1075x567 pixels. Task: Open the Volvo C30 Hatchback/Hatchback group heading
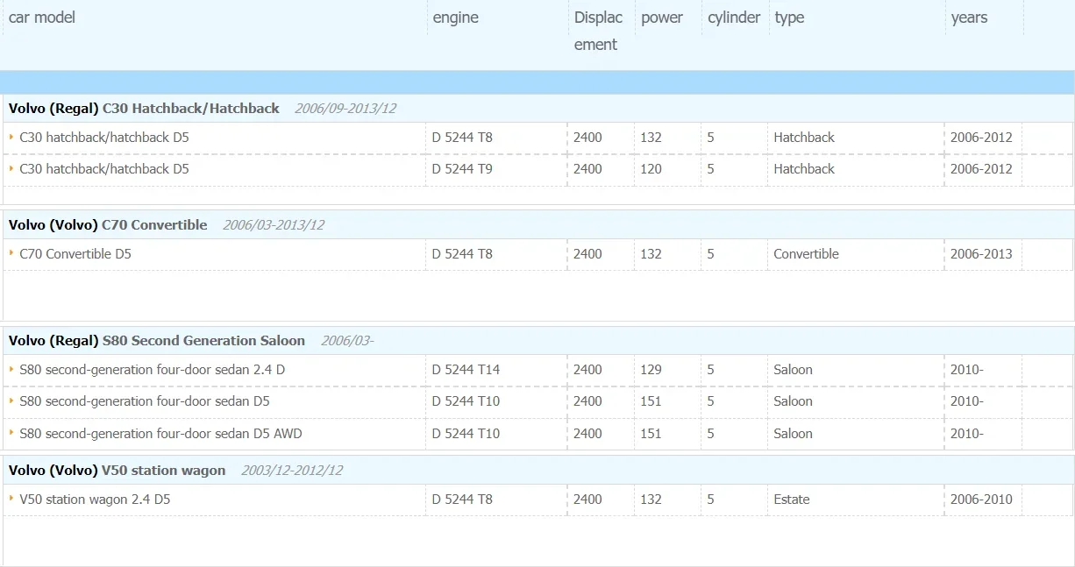[x=144, y=109]
